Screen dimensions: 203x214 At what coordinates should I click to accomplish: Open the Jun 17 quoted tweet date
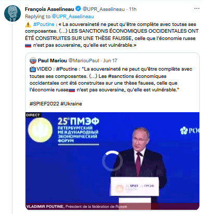(x=110, y=61)
